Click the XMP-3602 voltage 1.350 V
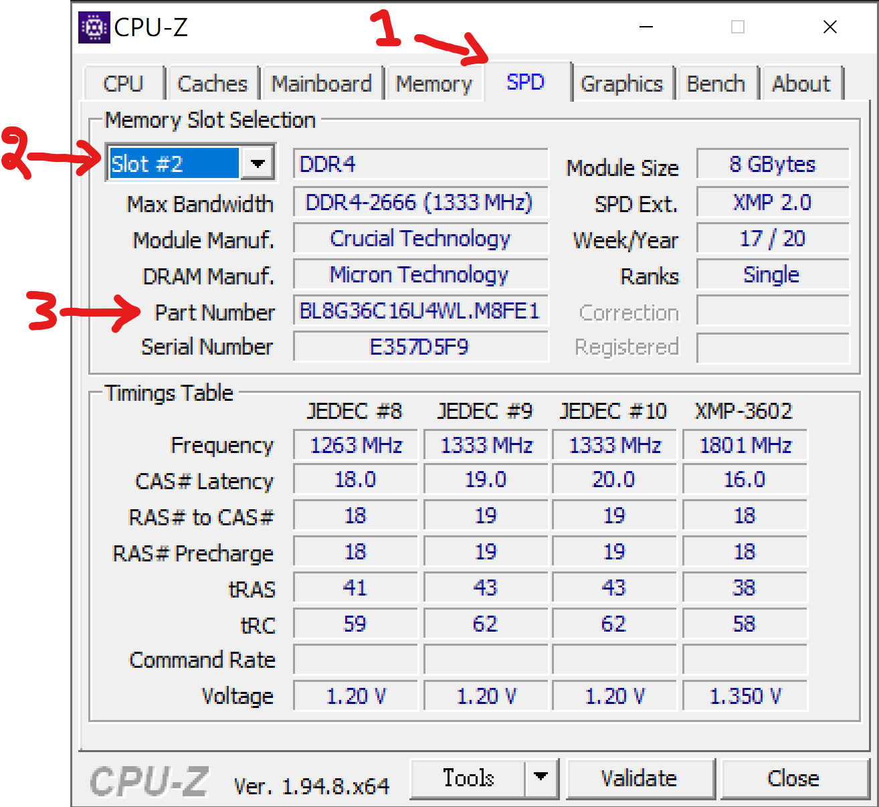879x807 pixels. tap(745, 697)
